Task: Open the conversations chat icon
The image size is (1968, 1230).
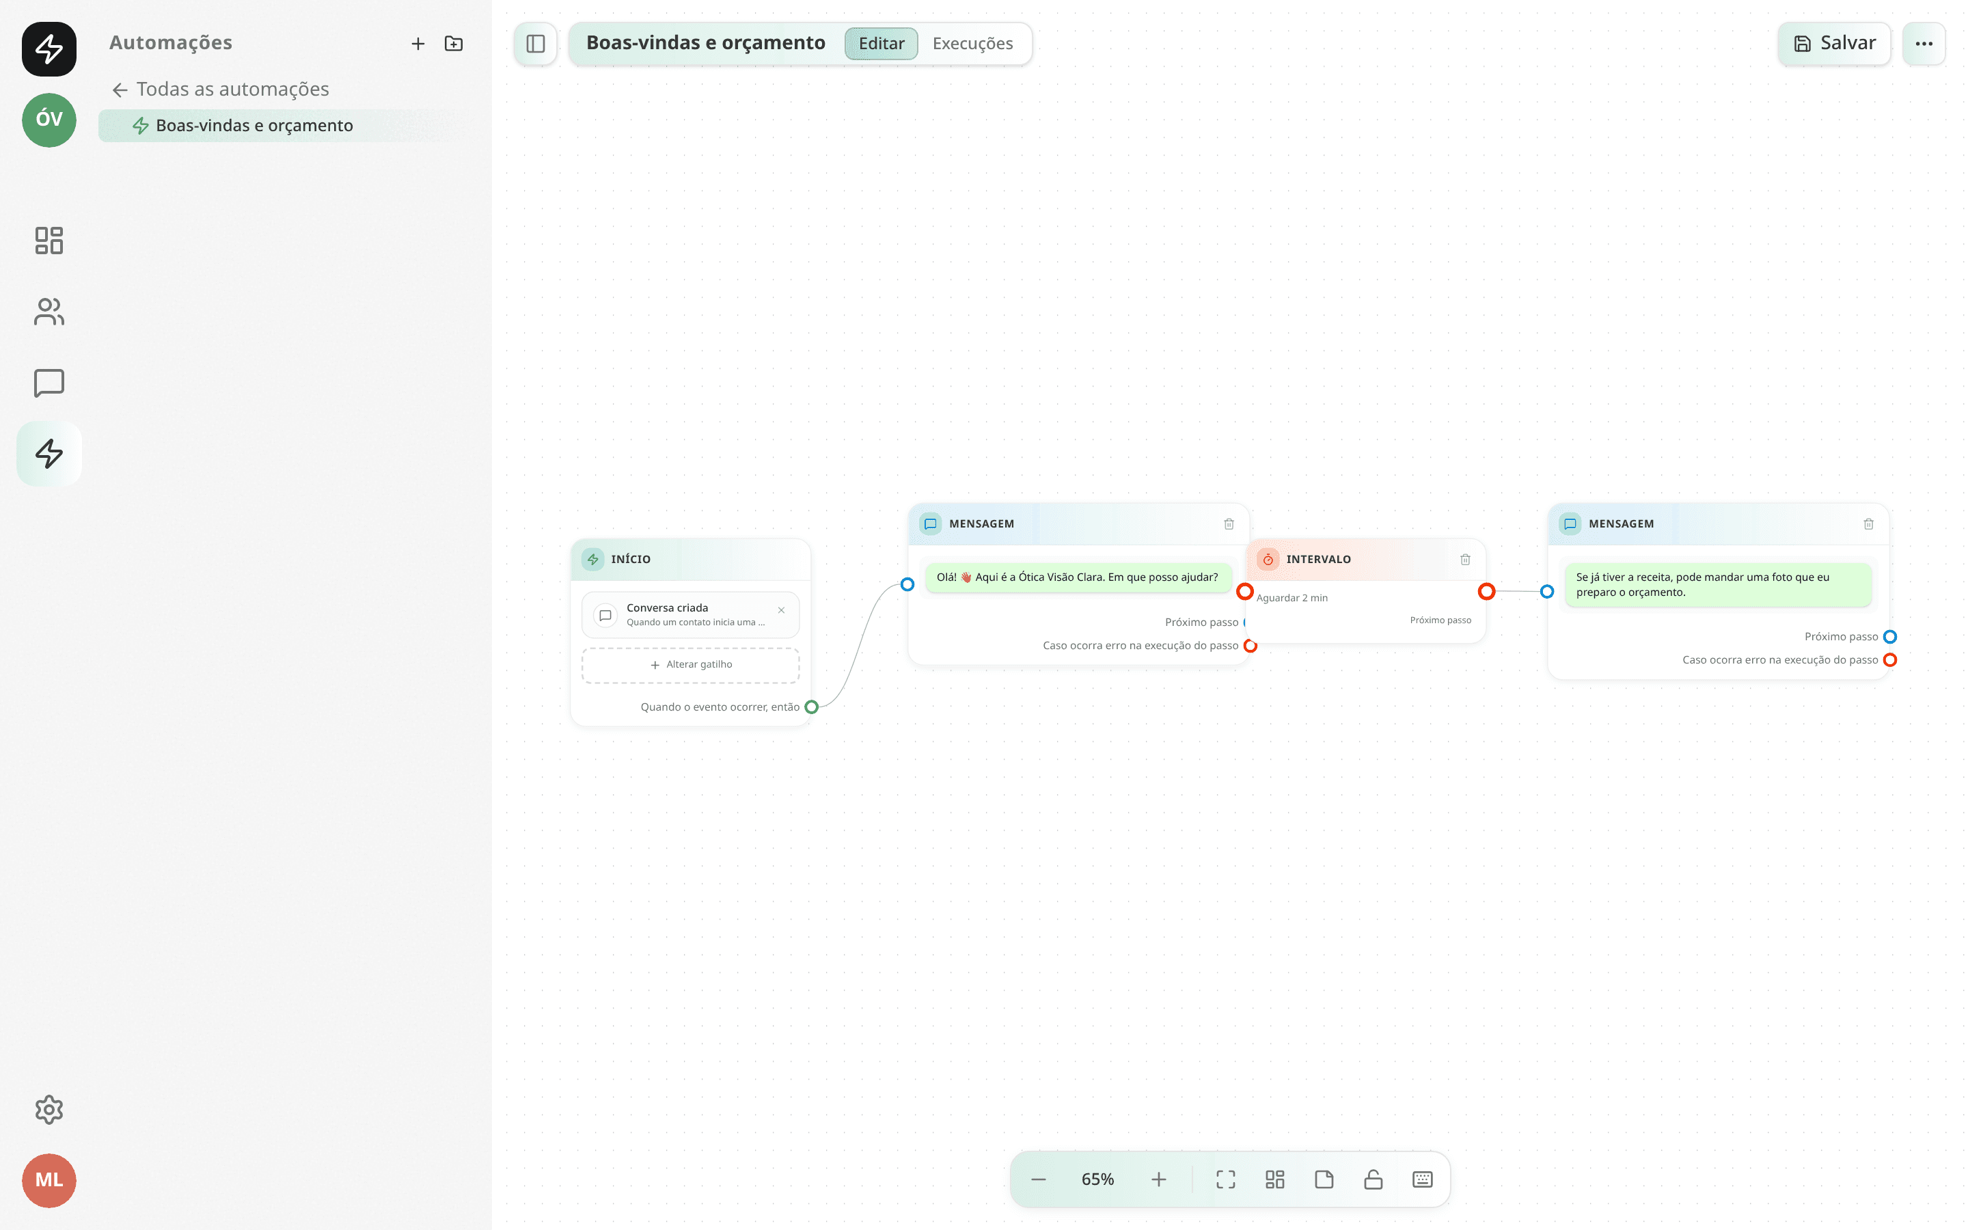Action: coord(49,383)
